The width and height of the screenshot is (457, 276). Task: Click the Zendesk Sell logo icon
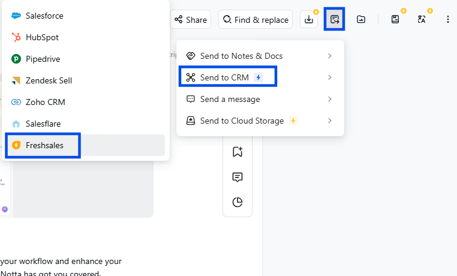tap(16, 80)
